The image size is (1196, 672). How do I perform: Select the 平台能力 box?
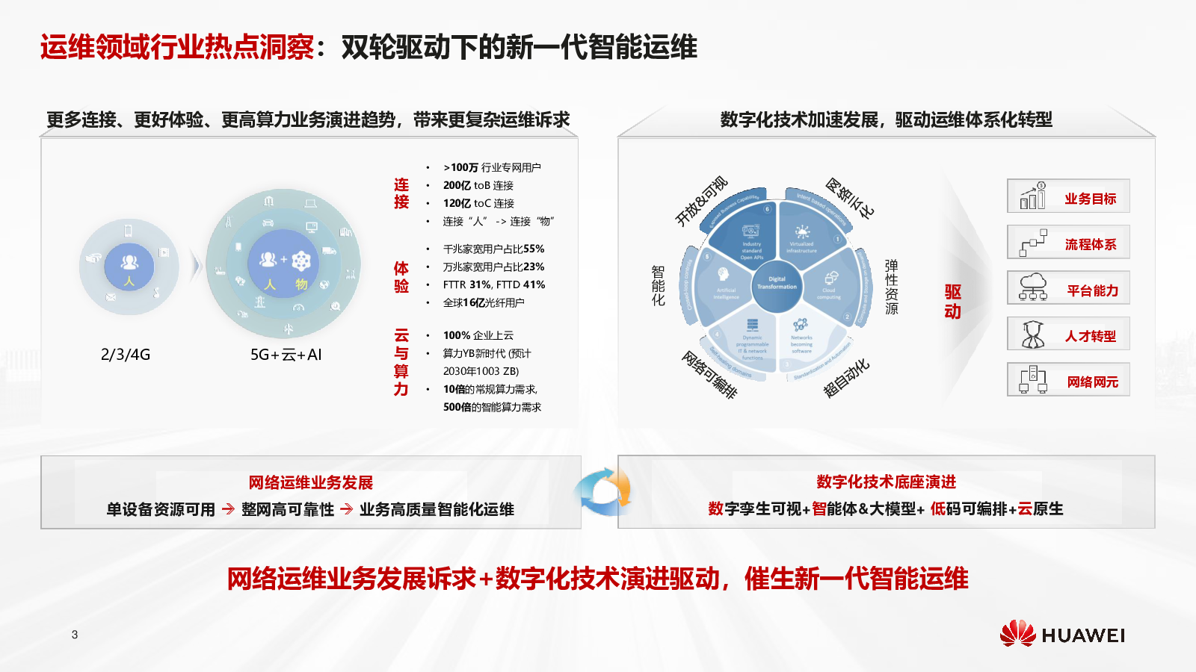(1068, 289)
